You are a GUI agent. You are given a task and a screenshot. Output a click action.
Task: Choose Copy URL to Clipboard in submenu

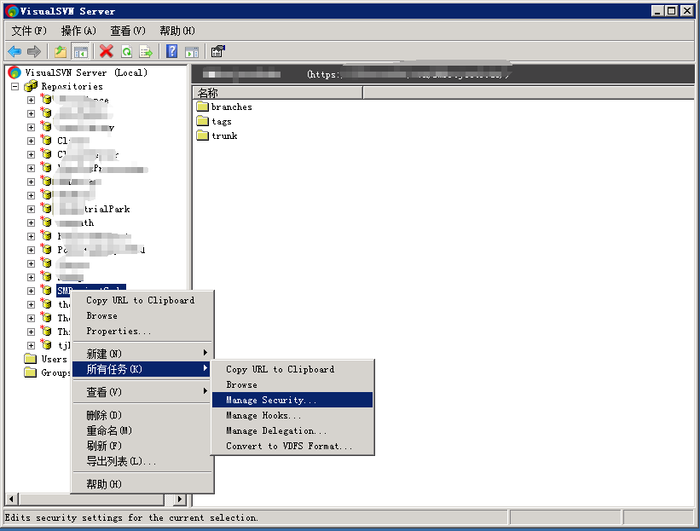(292, 369)
